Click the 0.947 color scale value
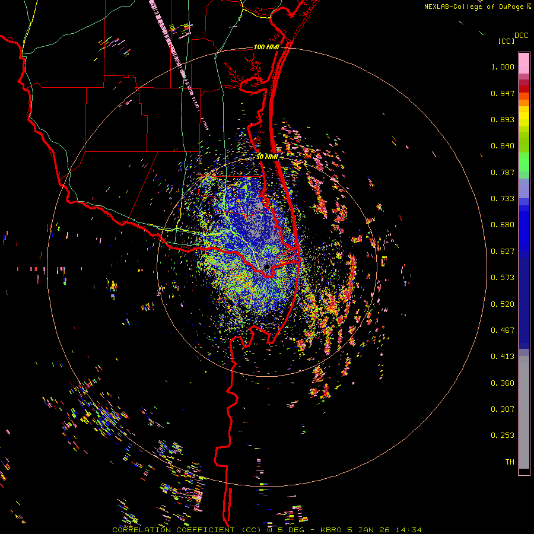 (503, 93)
